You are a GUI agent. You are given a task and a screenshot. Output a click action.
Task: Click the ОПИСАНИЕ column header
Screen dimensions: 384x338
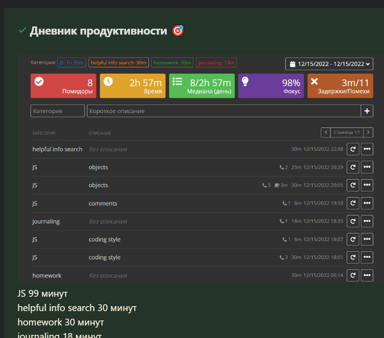(100, 133)
